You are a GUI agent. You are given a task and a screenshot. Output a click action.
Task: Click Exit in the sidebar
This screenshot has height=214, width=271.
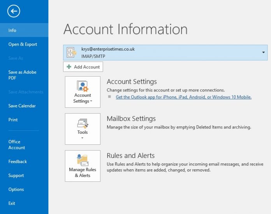click(x=12, y=203)
